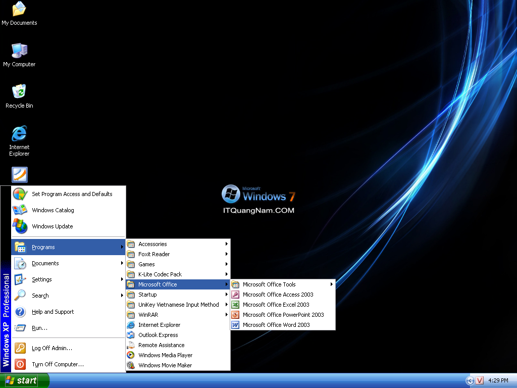Click the Help and Support question icon
This screenshot has width=517, height=388.
(x=20, y=312)
